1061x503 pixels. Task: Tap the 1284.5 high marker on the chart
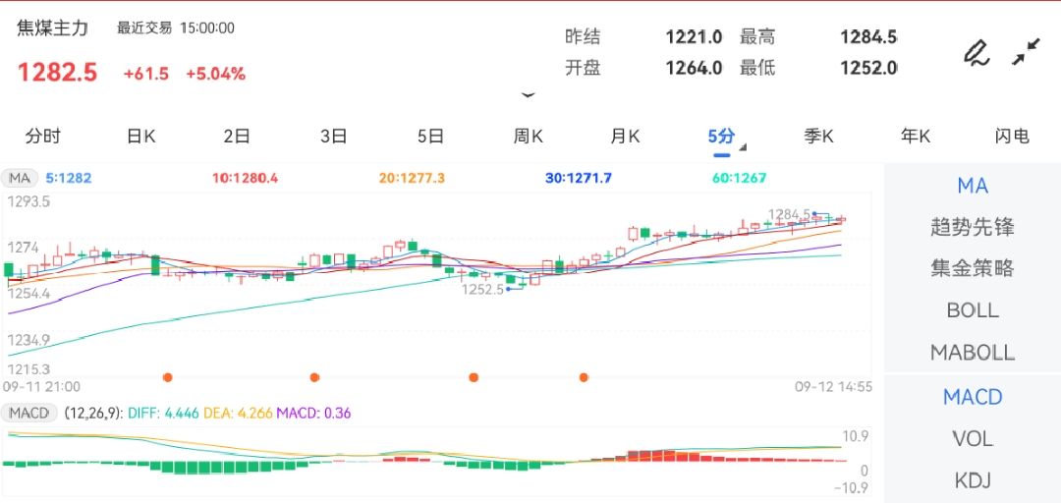tap(790, 214)
